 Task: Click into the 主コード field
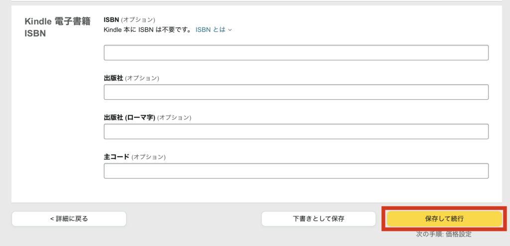pos(296,170)
